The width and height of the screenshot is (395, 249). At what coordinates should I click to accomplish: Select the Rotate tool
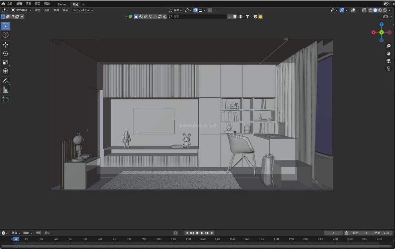click(5, 53)
